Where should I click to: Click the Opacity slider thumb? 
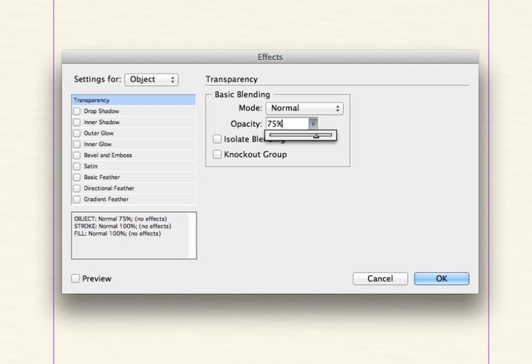click(x=316, y=136)
